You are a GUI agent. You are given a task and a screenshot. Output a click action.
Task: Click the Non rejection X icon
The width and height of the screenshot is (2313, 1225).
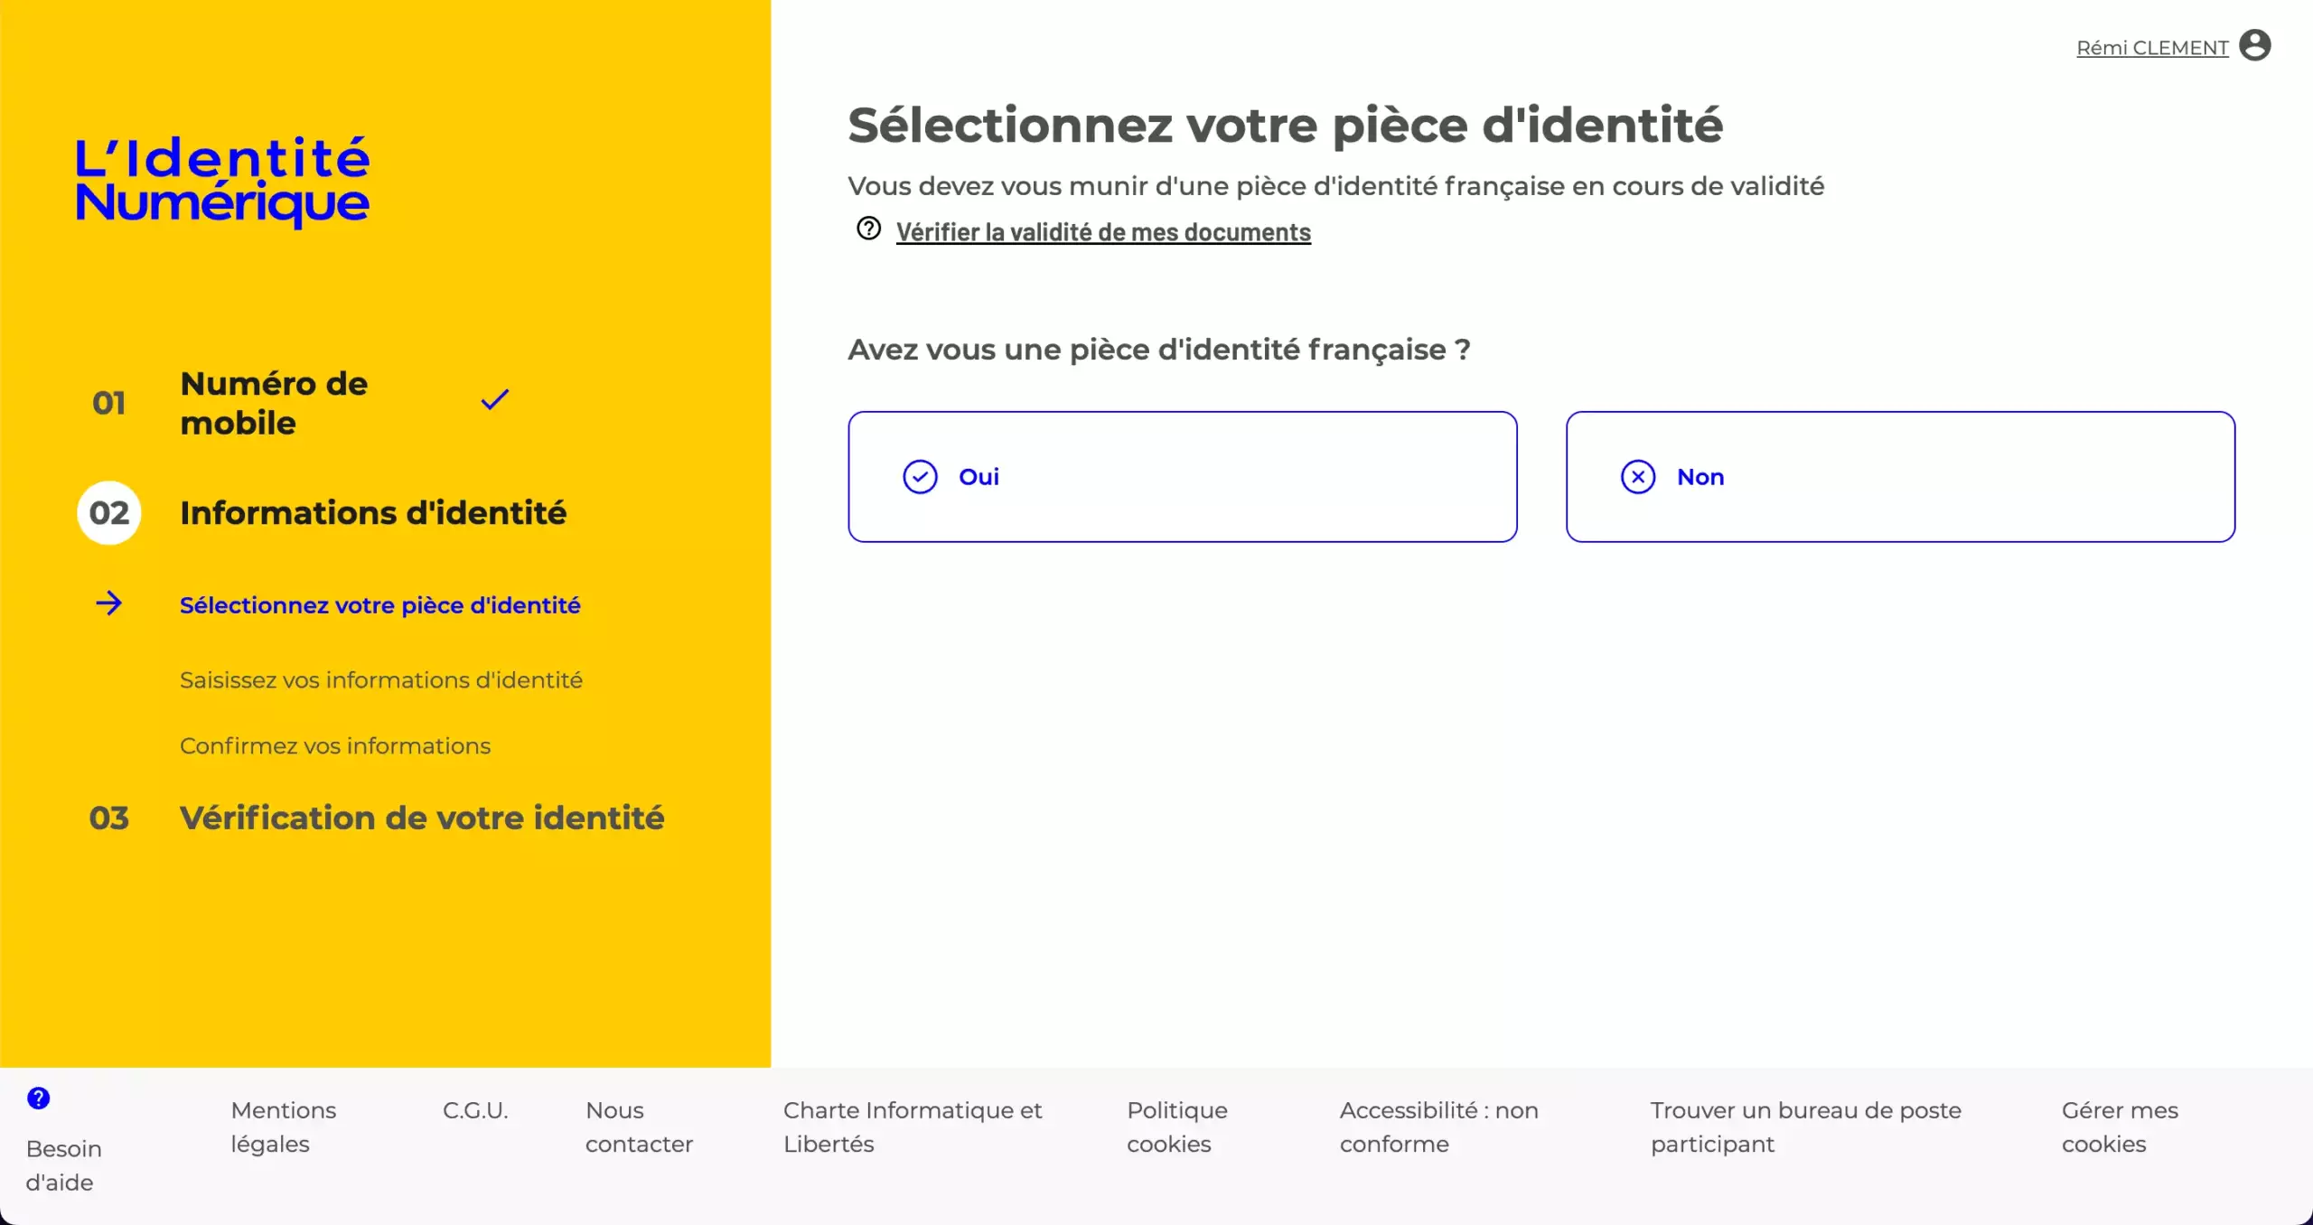pos(1638,475)
